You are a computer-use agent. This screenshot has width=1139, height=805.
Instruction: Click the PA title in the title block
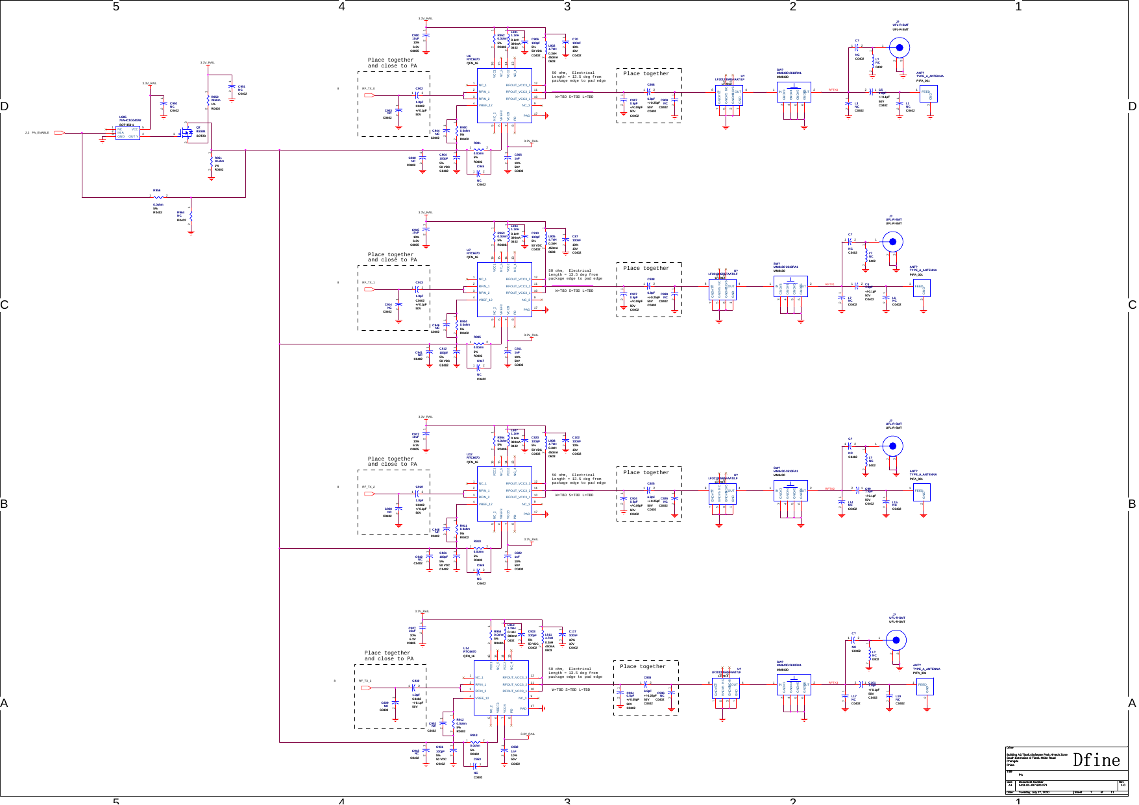pos(1020,775)
